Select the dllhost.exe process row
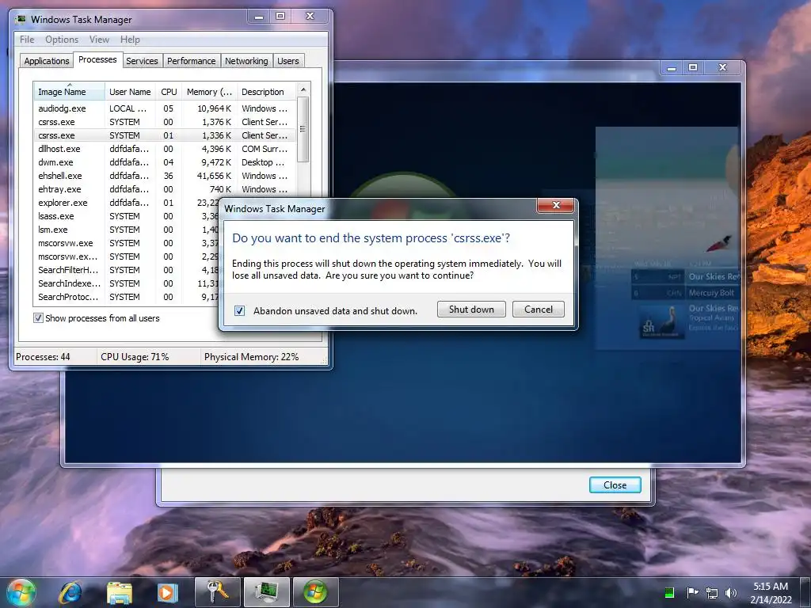Viewport: 811px width, 608px height. click(x=165, y=149)
